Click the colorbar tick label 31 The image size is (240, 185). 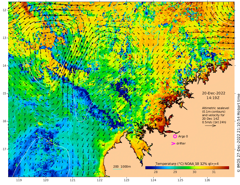click(214, 172)
